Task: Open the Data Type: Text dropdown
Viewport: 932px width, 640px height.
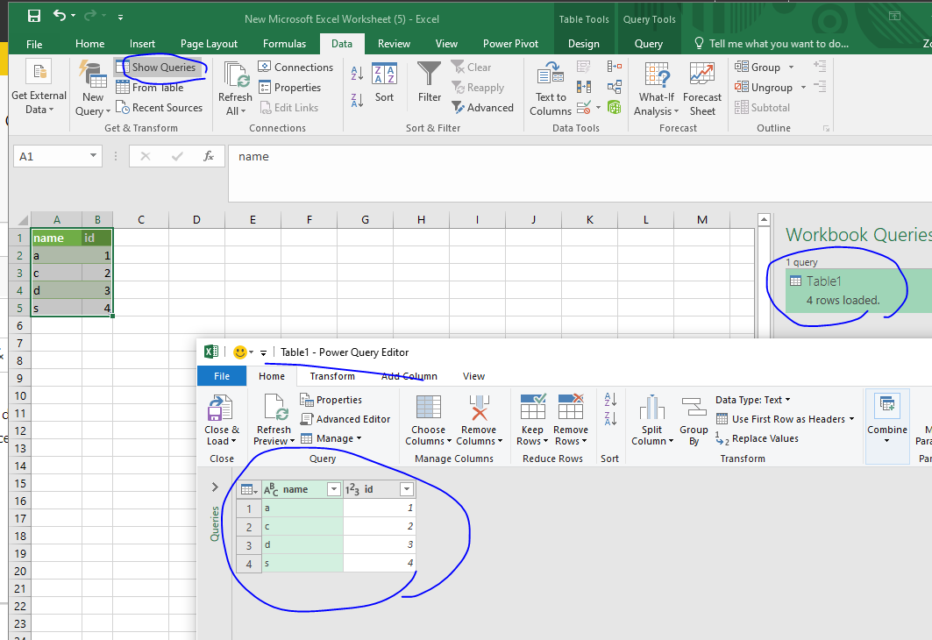Action: click(x=753, y=400)
